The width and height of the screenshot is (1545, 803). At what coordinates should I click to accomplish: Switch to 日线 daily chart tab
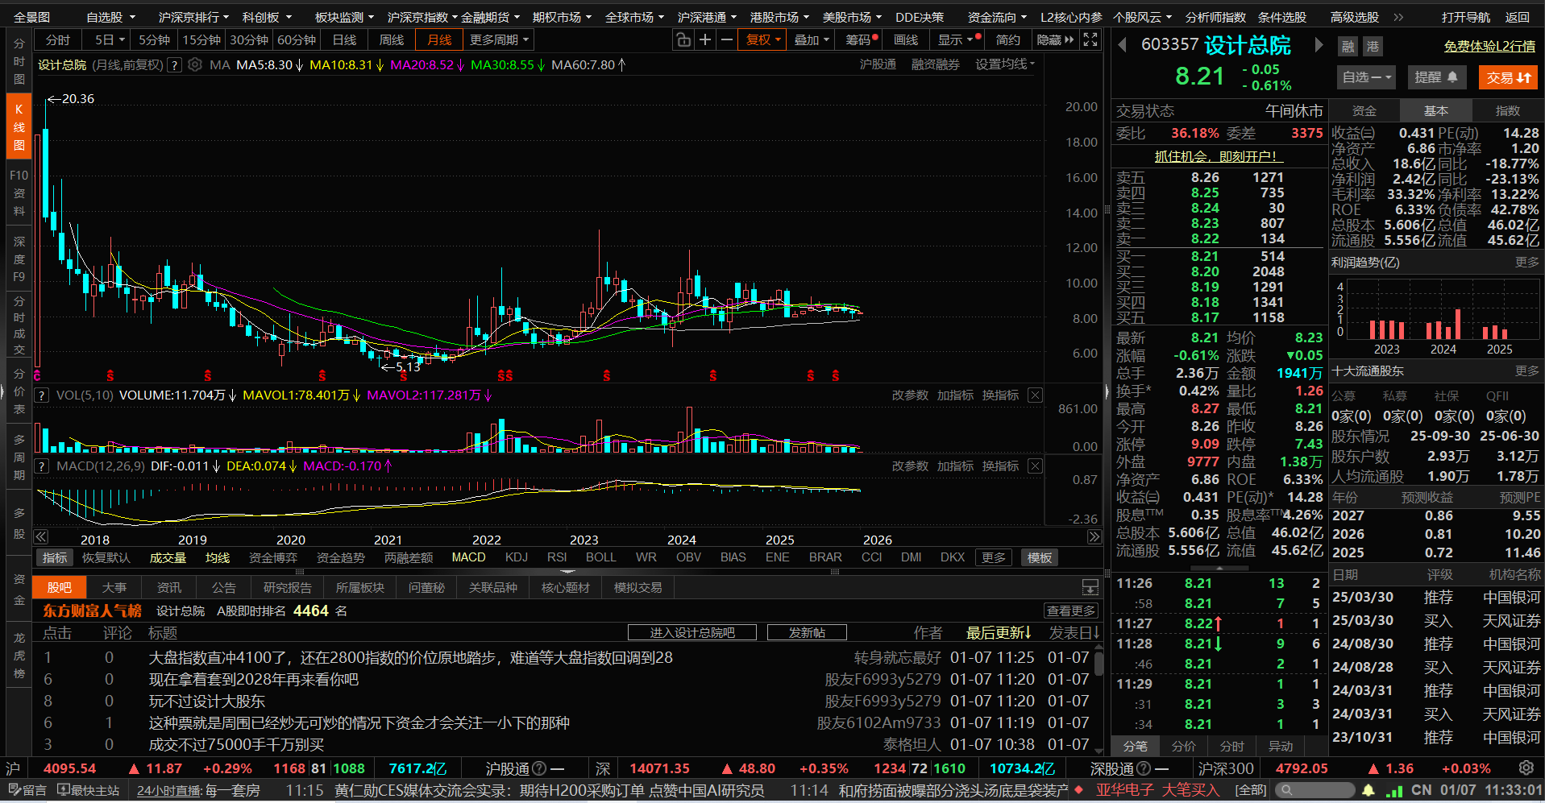click(344, 39)
